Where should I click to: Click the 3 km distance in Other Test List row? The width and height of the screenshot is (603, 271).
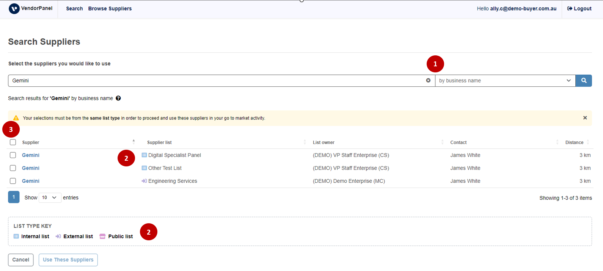(x=585, y=168)
